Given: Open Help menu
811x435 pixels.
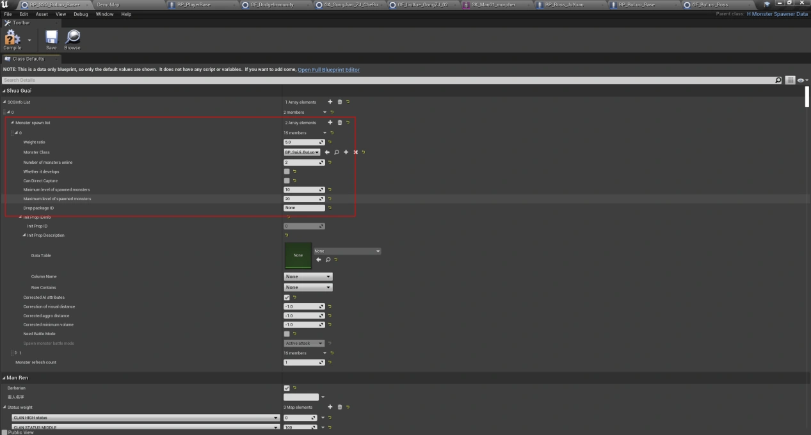Looking at the screenshot, I should pos(126,14).
